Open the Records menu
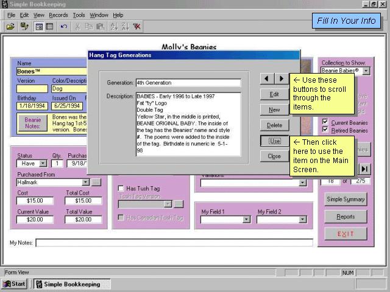Image resolution: width=390 pixels, height=292 pixels. pyautogui.click(x=58, y=15)
